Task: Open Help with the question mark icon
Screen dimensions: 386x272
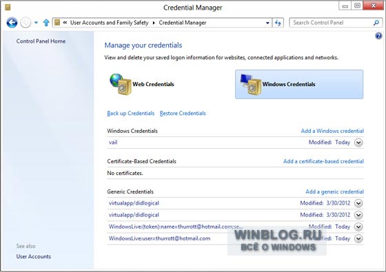Action: [378, 36]
